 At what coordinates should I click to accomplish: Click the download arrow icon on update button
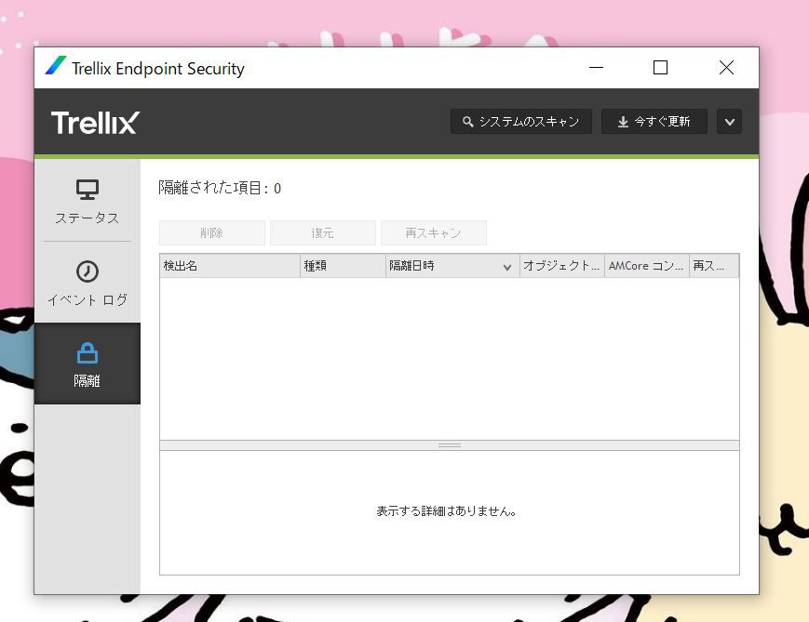(623, 122)
